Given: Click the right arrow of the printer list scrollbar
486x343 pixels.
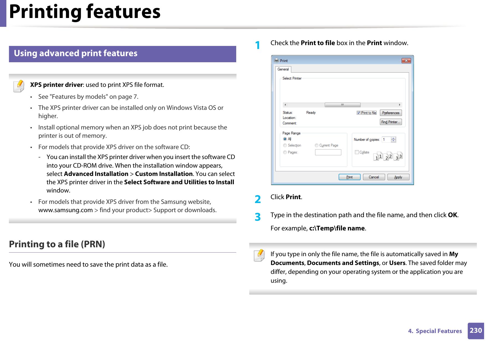Looking at the screenshot, I should (x=400, y=105).
